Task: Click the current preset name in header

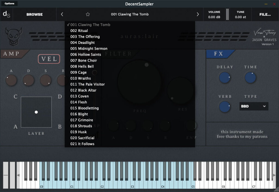Action: click(x=130, y=14)
